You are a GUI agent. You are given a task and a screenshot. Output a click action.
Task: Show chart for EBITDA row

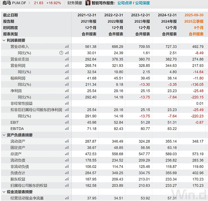(x=67, y=129)
